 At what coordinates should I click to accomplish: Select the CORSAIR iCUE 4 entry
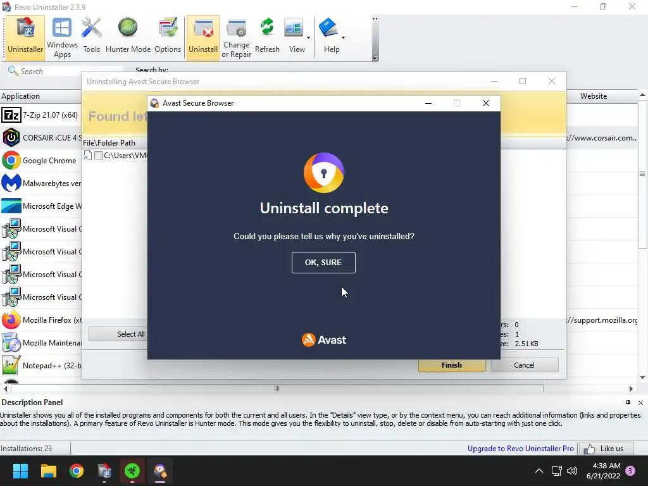[x=41, y=137]
